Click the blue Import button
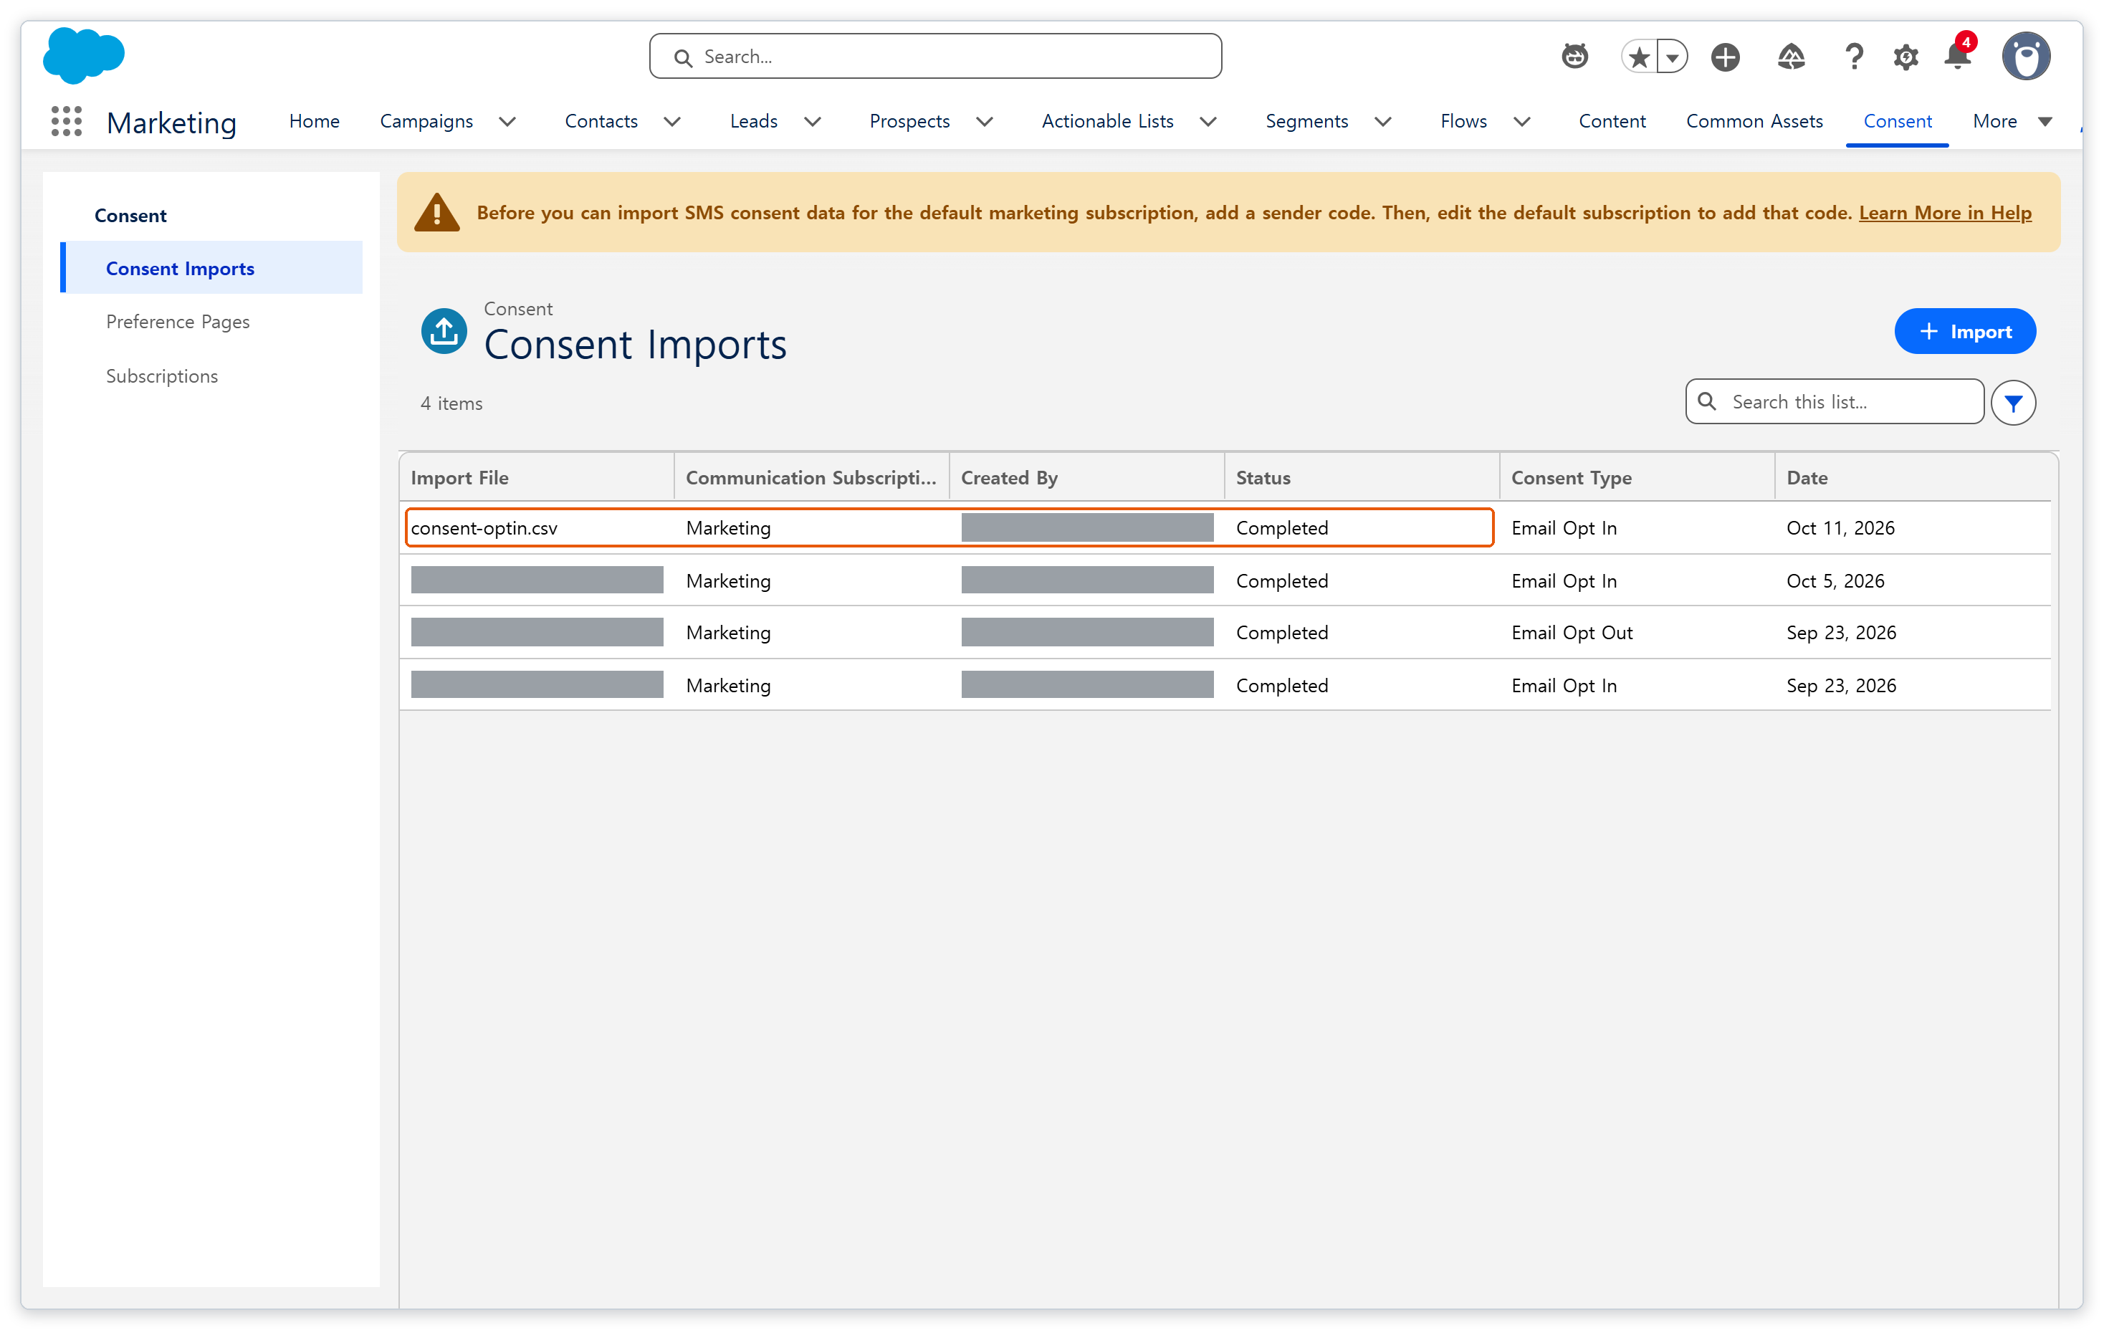The image size is (2104, 1330). [1964, 332]
